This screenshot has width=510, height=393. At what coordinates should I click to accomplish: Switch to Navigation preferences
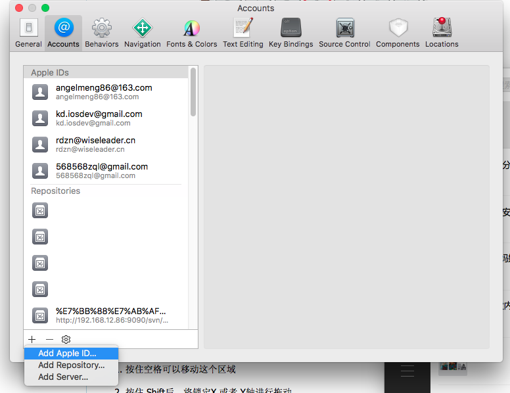coord(143,33)
